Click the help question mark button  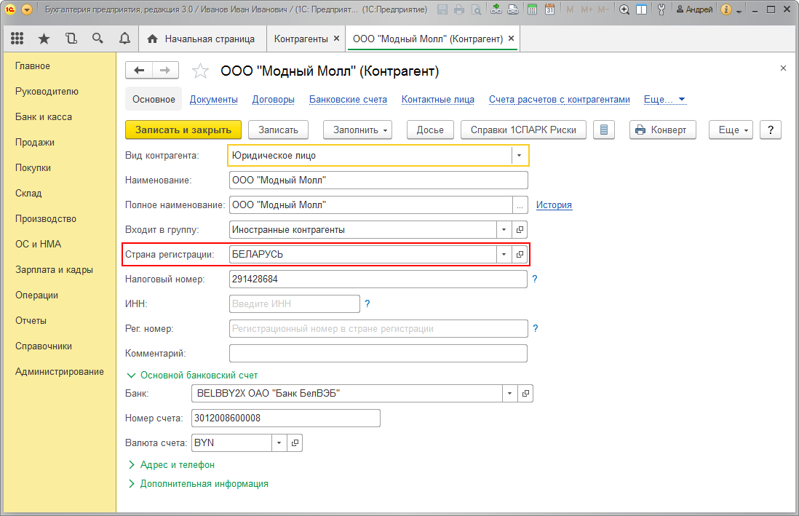[x=771, y=130]
